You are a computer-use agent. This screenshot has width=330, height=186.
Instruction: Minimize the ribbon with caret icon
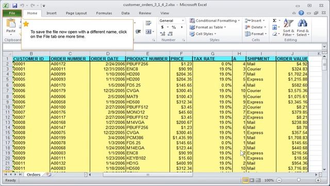tap(294, 13)
